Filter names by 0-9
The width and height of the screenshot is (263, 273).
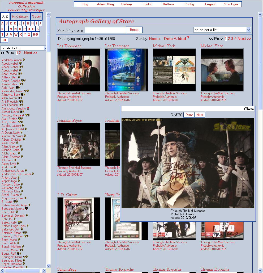(x=35, y=35)
